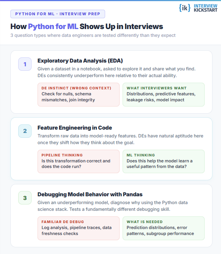Click the Familiar DE Debug label
Image resolution: width=221 pixels, height=254 pixels.
click(x=63, y=222)
